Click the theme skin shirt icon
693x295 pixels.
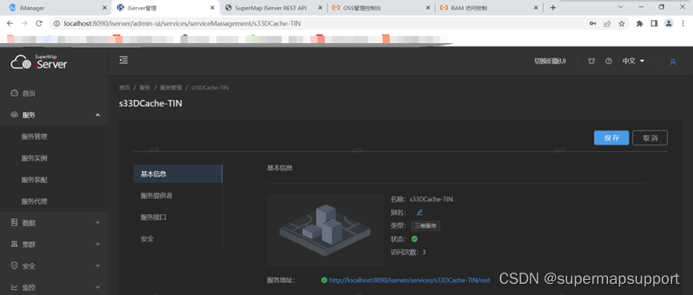(591, 62)
